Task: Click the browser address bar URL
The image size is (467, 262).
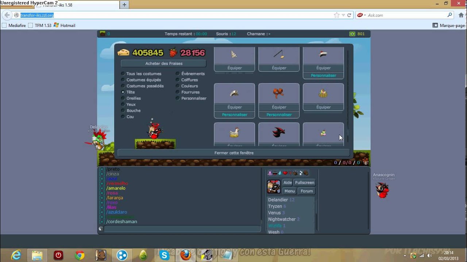Action: tap(37, 15)
